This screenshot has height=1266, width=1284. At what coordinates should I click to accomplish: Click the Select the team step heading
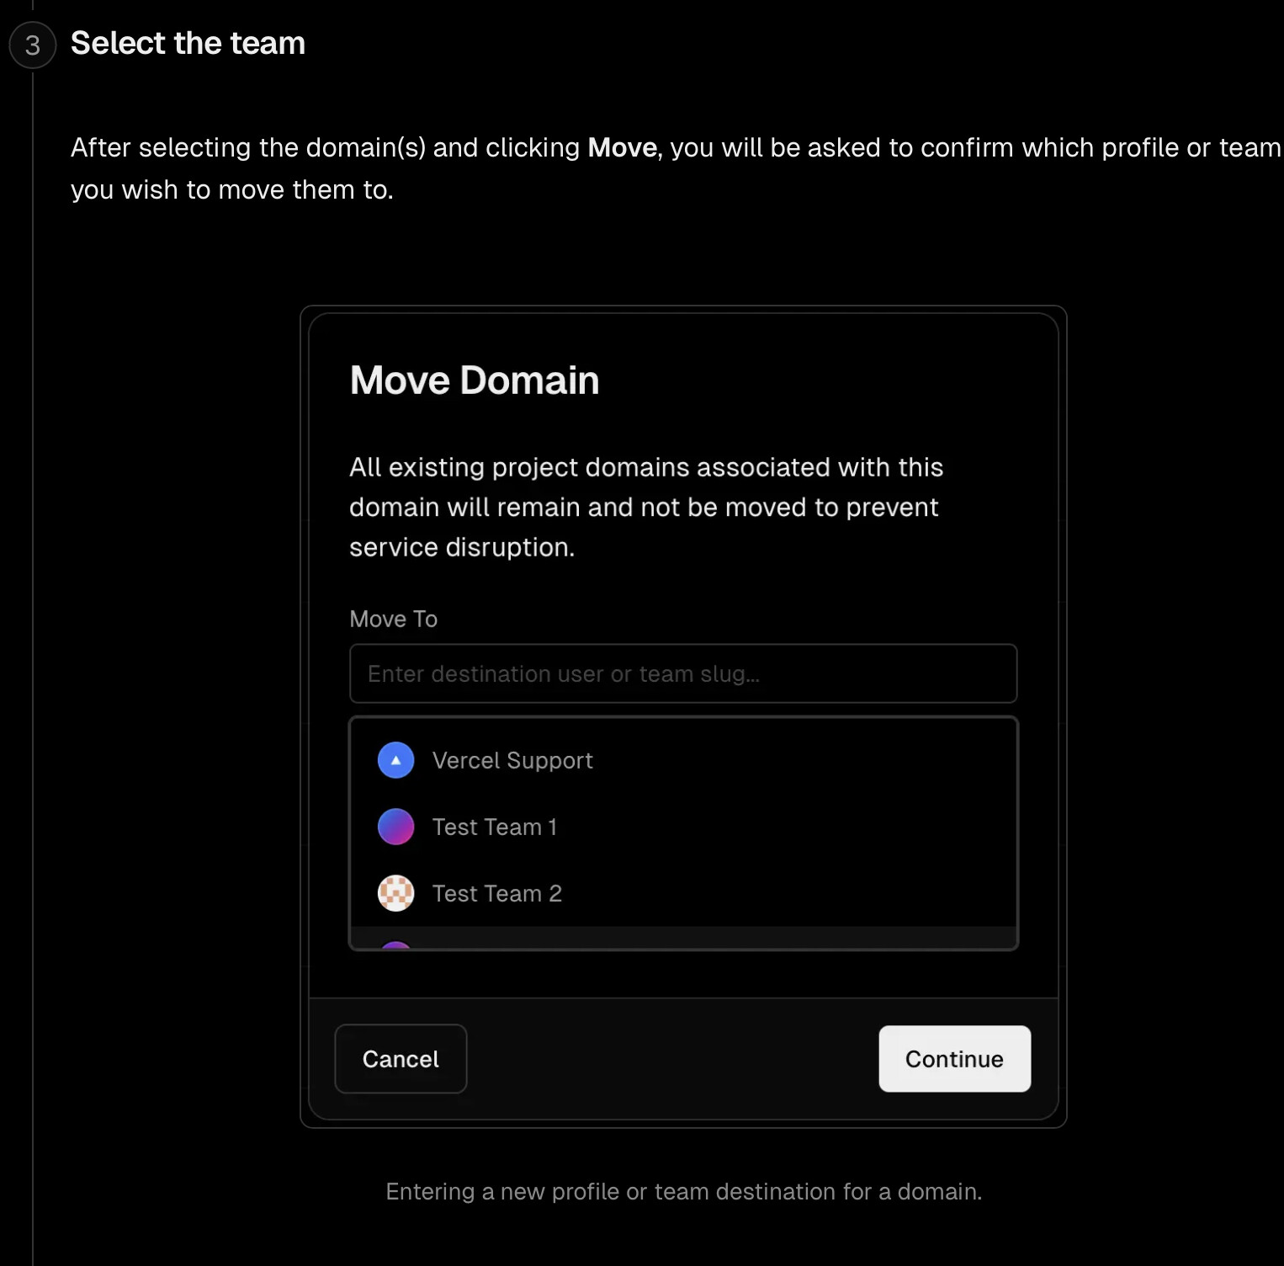click(x=188, y=43)
